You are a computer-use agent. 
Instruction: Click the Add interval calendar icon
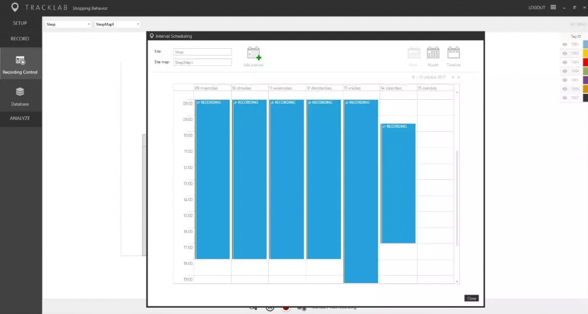tap(254, 53)
